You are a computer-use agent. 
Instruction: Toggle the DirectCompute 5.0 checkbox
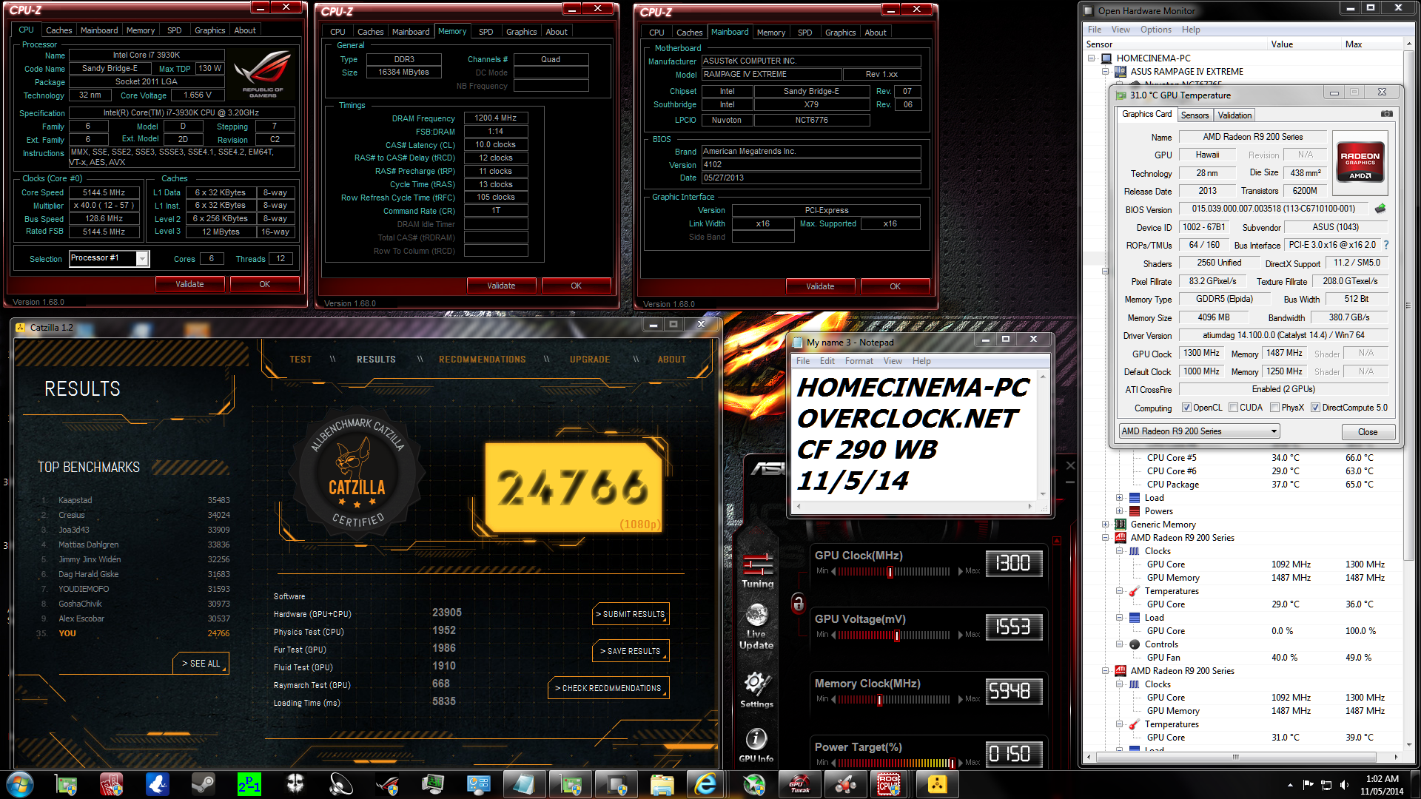click(1315, 408)
